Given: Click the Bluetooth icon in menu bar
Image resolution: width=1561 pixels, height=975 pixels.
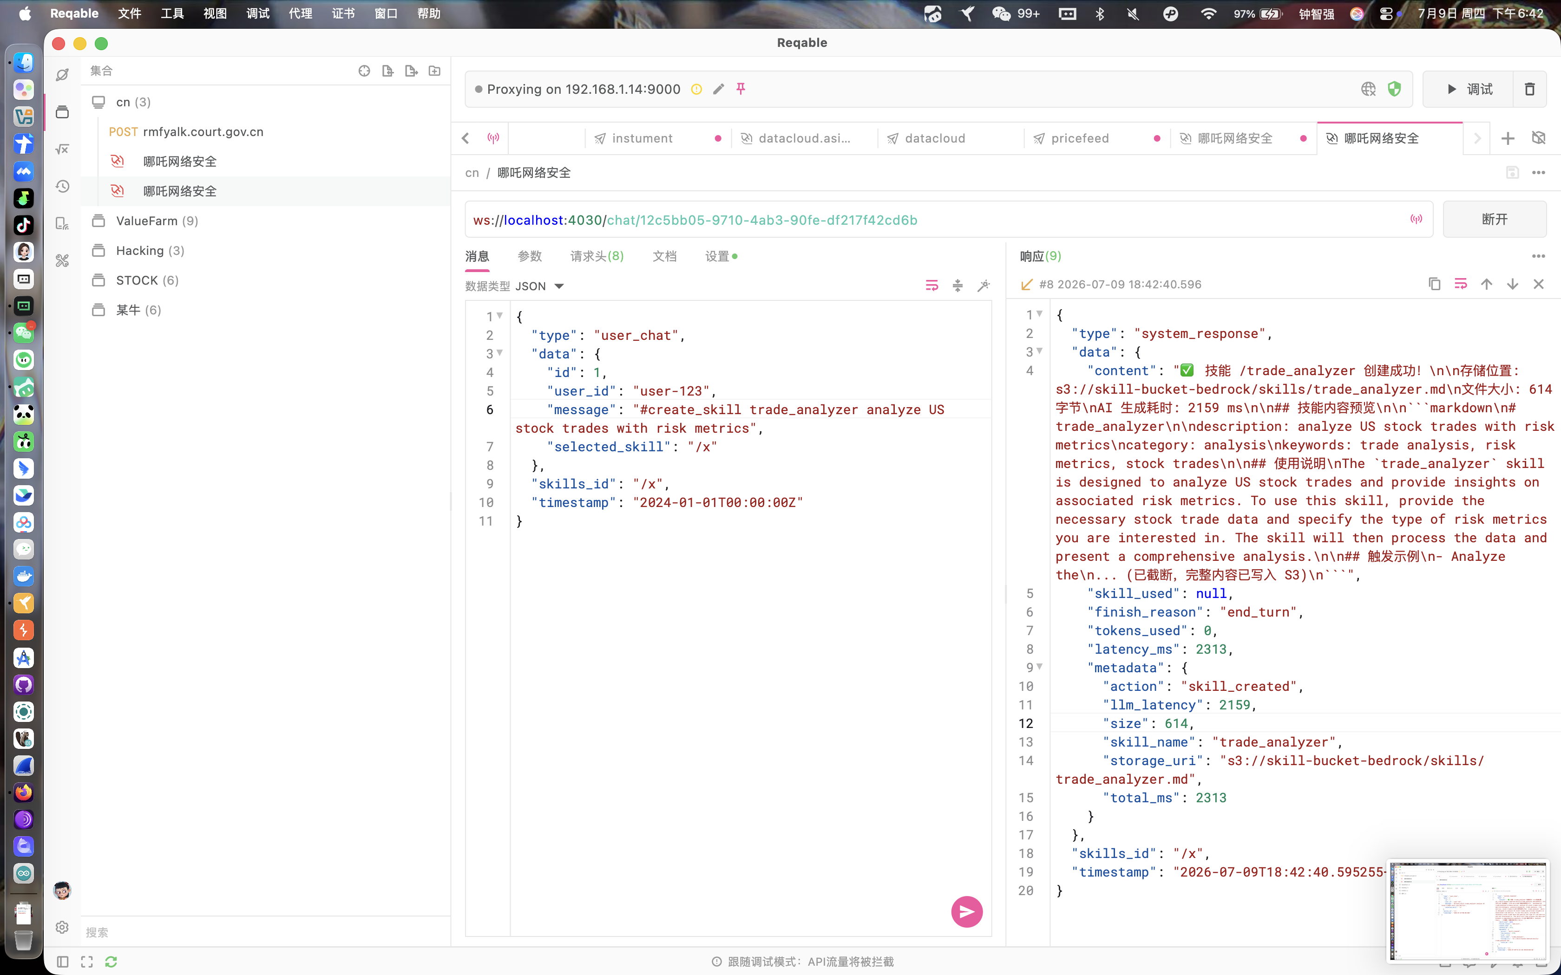Looking at the screenshot, I should point(1100,13).
